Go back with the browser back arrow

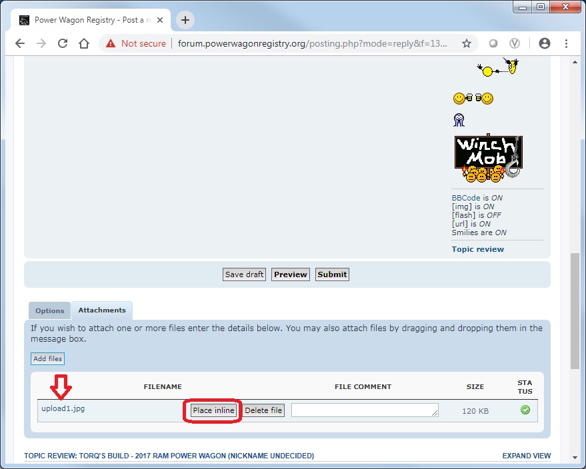tap(20, 43)
